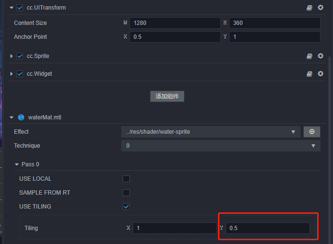The image size is (333, 244).
Task: Click the Anchor Point label
Action: 30,37
